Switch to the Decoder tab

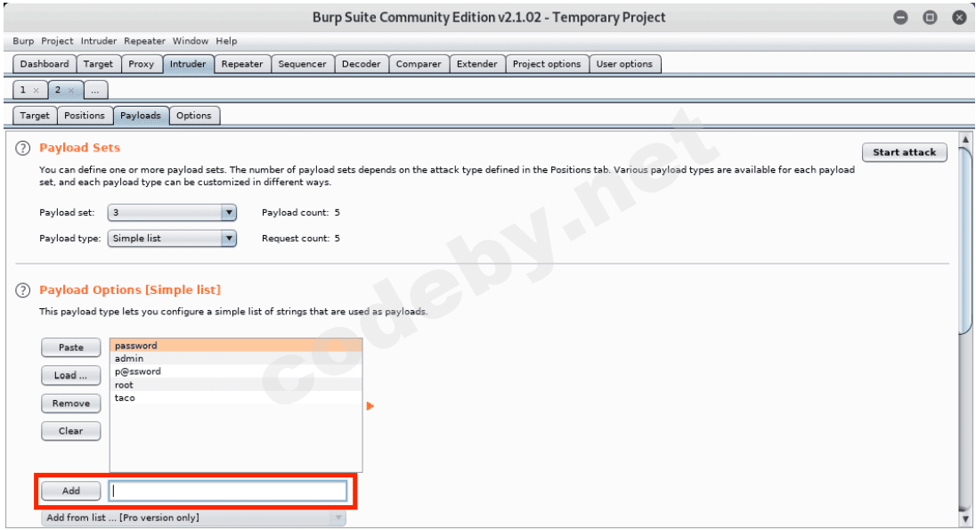(x=361, y=64)
